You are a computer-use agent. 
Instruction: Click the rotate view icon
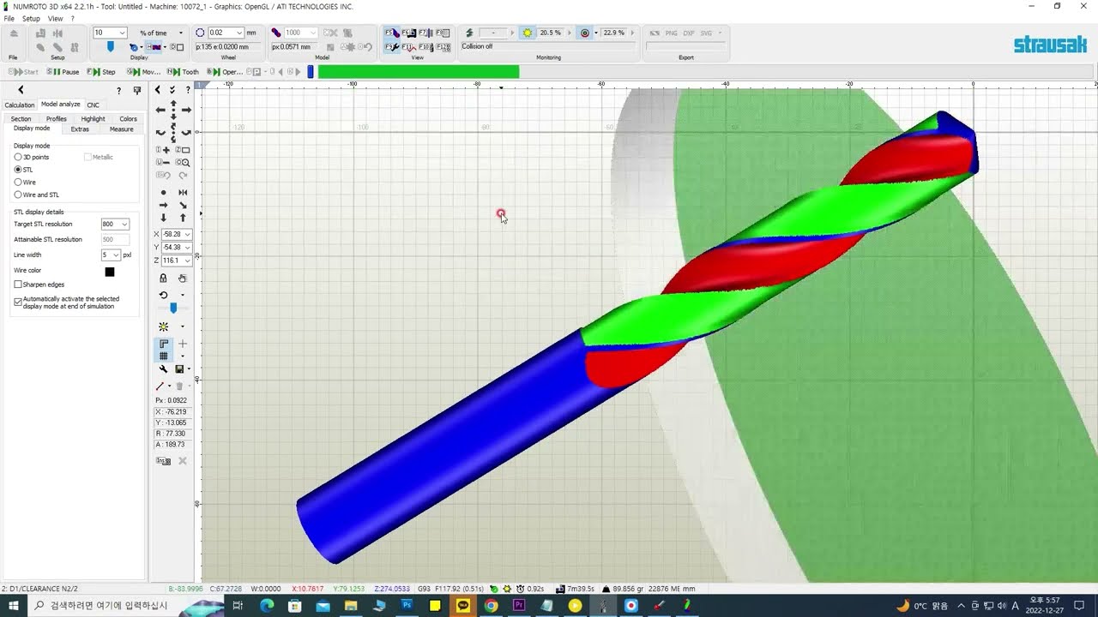coord(163,295)
